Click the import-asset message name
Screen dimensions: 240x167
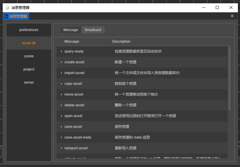click(x=74, y=73)
